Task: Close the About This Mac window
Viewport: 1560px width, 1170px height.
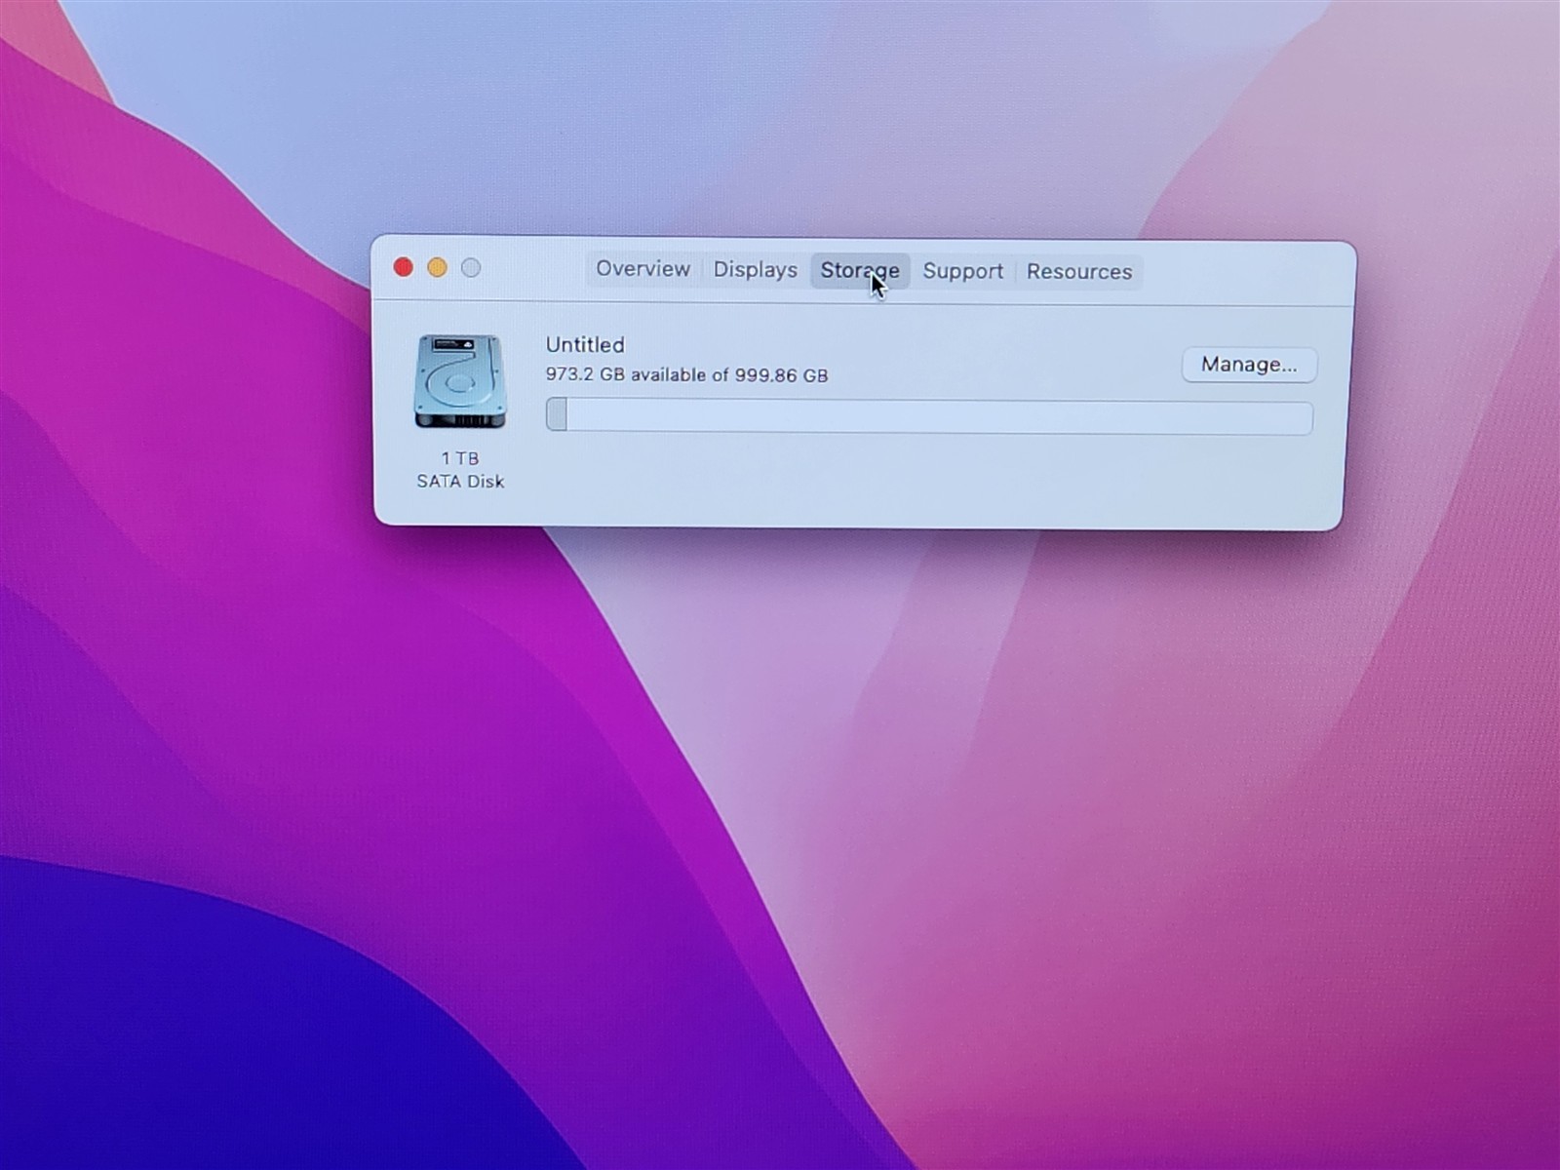Action: 403,267
